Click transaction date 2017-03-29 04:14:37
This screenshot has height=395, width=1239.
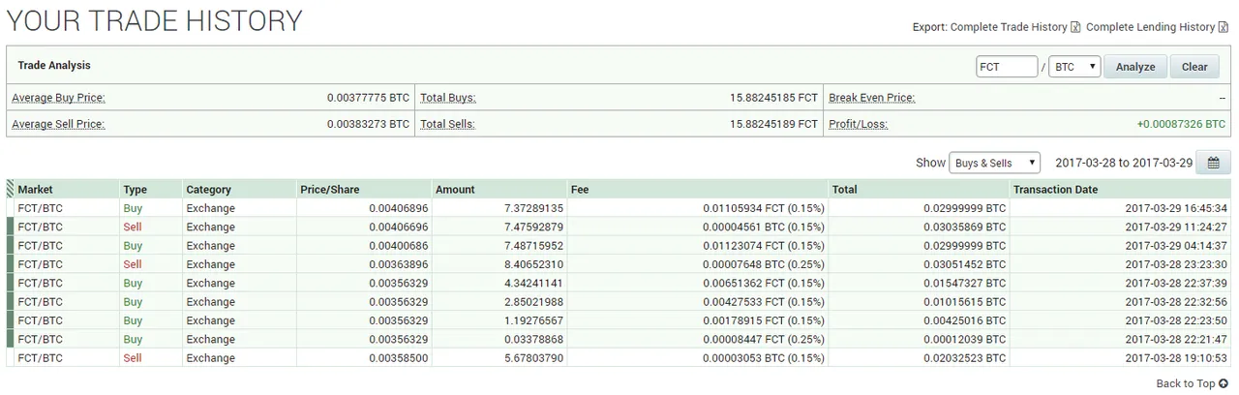click(1176, 246)
